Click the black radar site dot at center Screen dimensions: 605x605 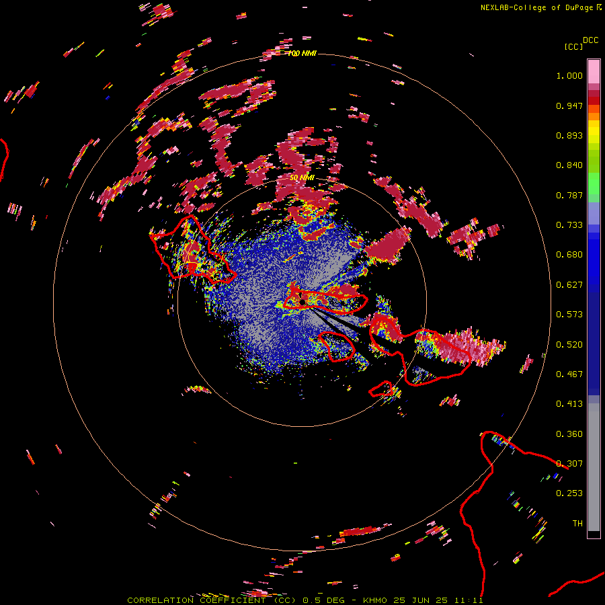click(x=303, y=302)
